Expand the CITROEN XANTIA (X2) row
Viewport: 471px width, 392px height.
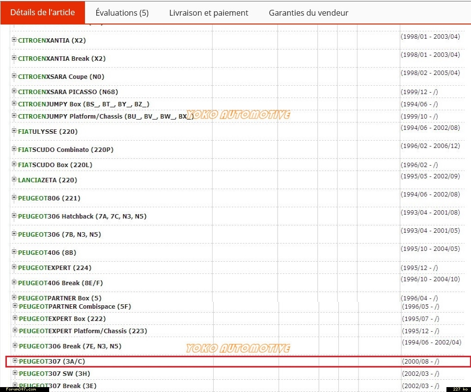[14, 40]
